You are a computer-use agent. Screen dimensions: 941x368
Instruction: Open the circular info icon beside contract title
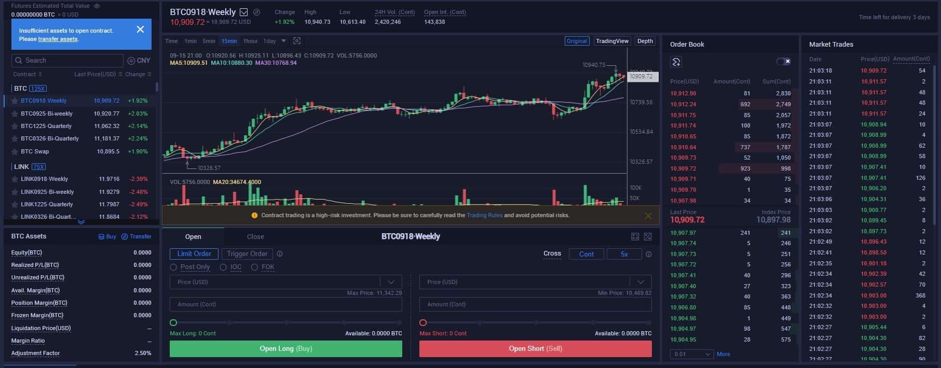pyautogui.click(x=256, y=12)
